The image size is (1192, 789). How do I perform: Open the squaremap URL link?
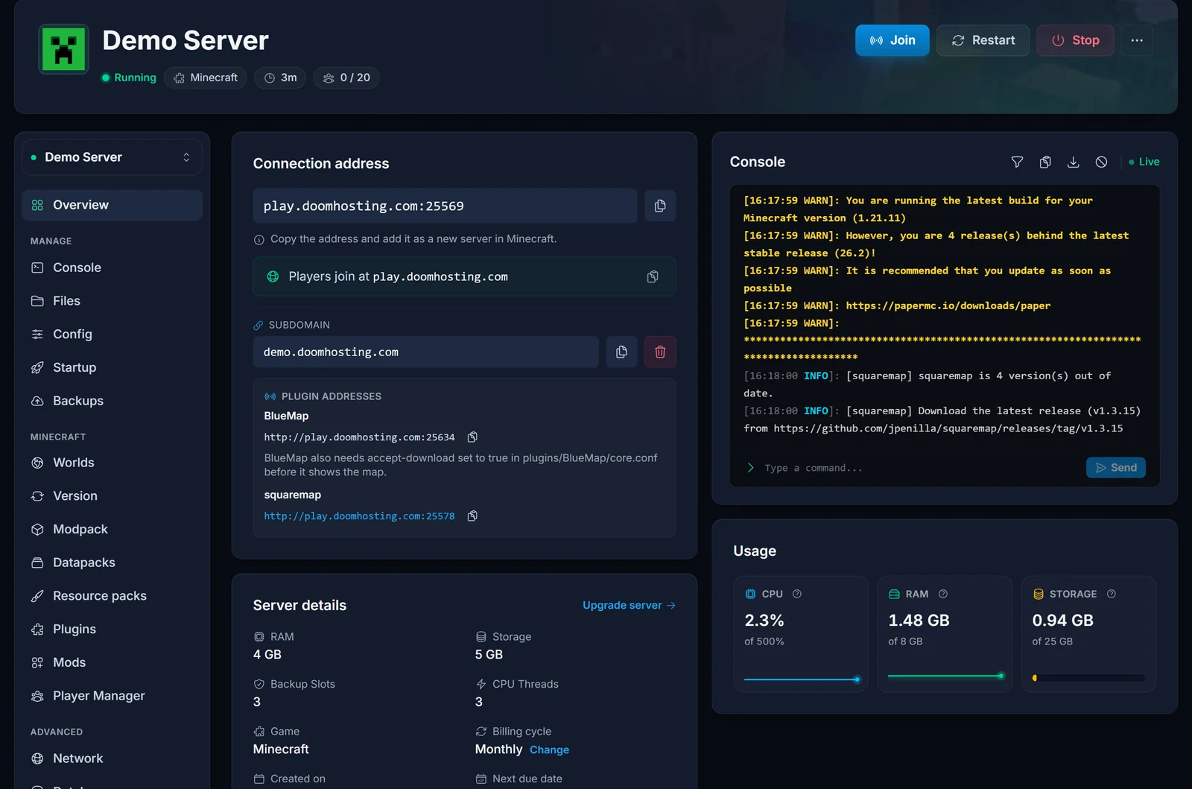(x=359, y=516)
